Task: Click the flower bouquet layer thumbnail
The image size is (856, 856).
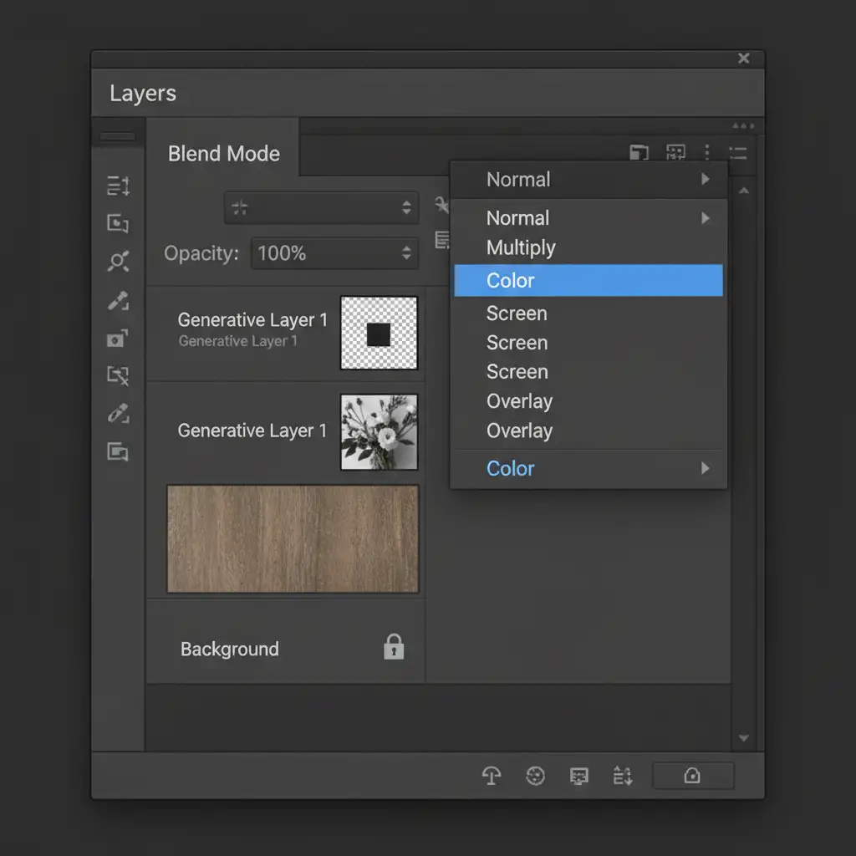Action: pyautogui.click(x=379, y=432)
